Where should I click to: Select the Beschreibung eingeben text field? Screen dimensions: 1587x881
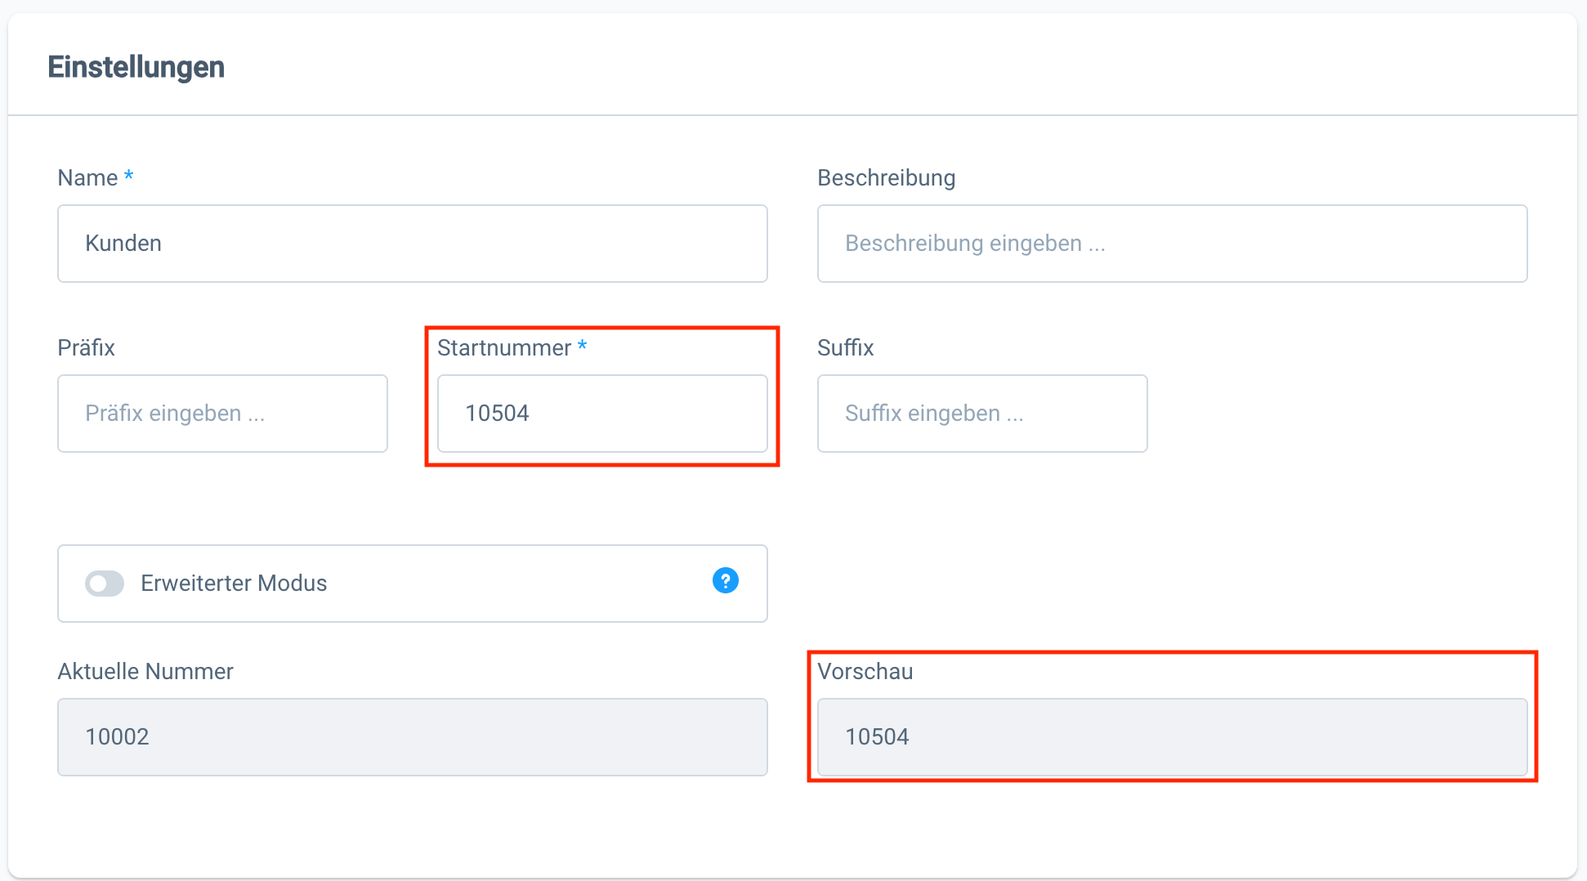pos(1172,243)
